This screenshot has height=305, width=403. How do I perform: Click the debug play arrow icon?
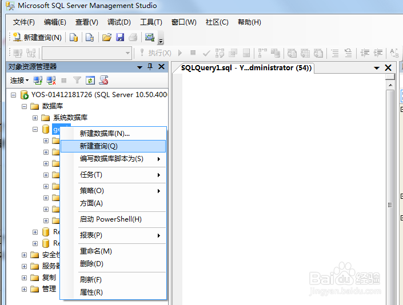pyautogui.click(x=180, y=53)
